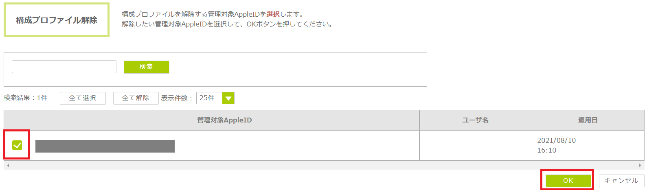Click the green dropdown arrow beside 25件
Image resolution: width=647 pixels, height=190 pixels.
tap(228, 98)
